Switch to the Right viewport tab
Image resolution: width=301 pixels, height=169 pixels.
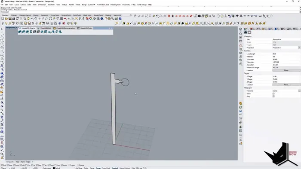[x=28, y=162]
